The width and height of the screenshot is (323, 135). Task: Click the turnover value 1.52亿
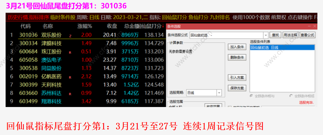(131, 85)
